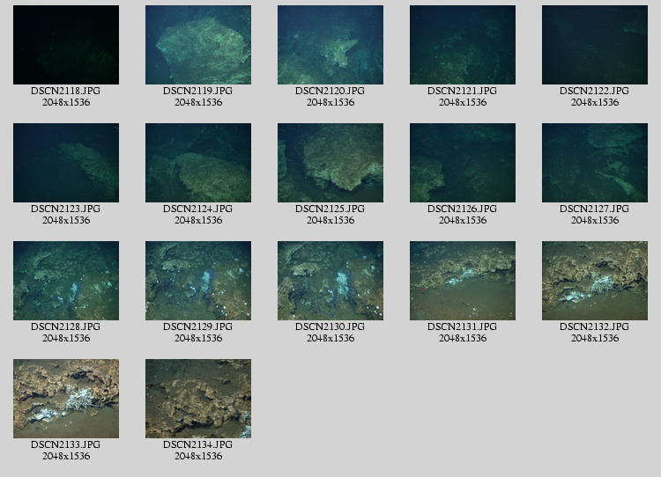
Task: Select the DSCN2131.JPG seafloor thumbnail
Action: tap(463, 281)
